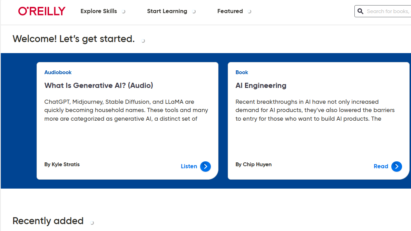The height and width of the screenshot is (231, 411).
Task: Click the Listen arrow circle icon
Action: [206, 166]
